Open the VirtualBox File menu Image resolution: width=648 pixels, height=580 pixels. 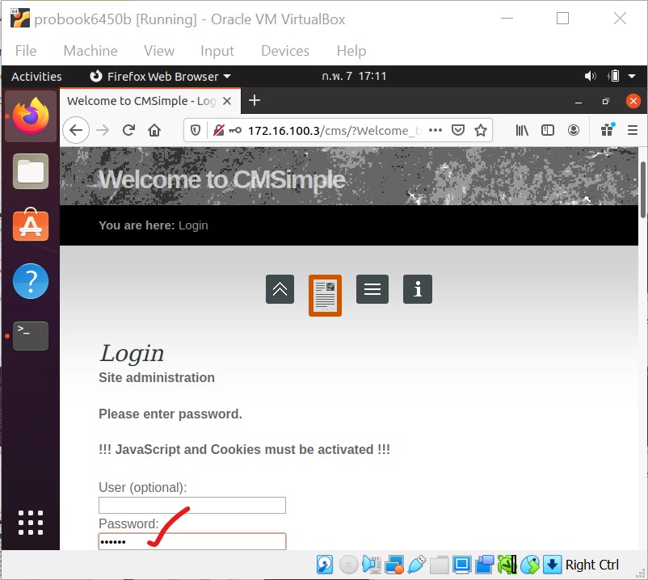pos(26,51)
